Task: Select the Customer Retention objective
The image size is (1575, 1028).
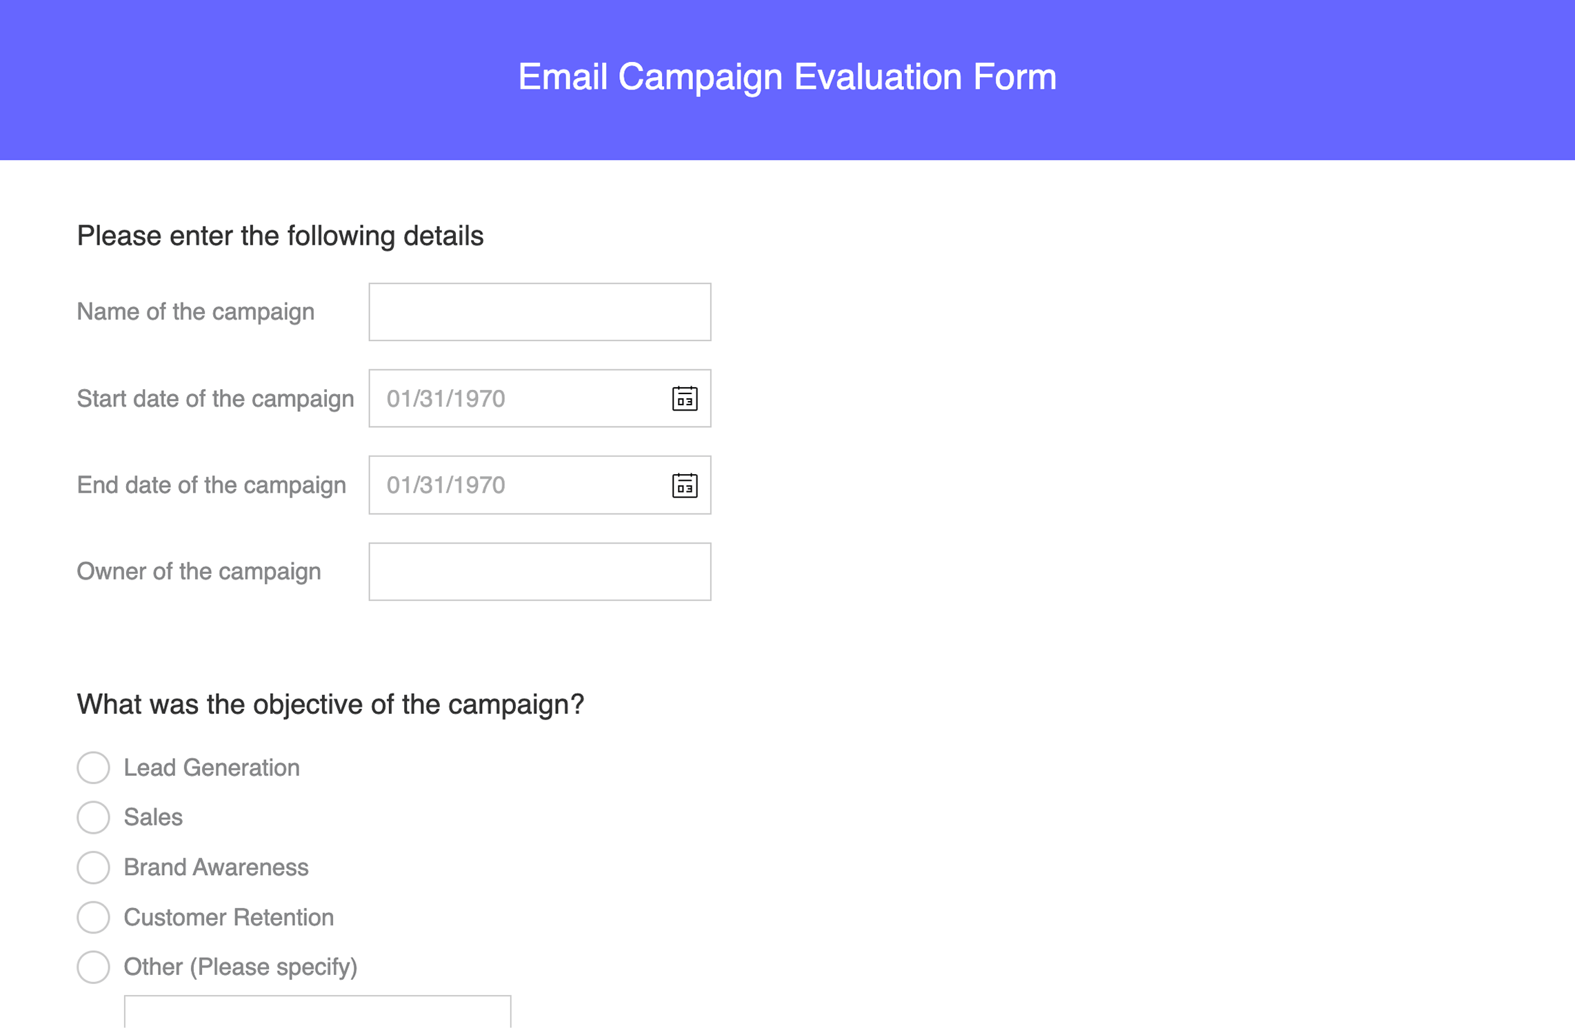Action: 93,917
